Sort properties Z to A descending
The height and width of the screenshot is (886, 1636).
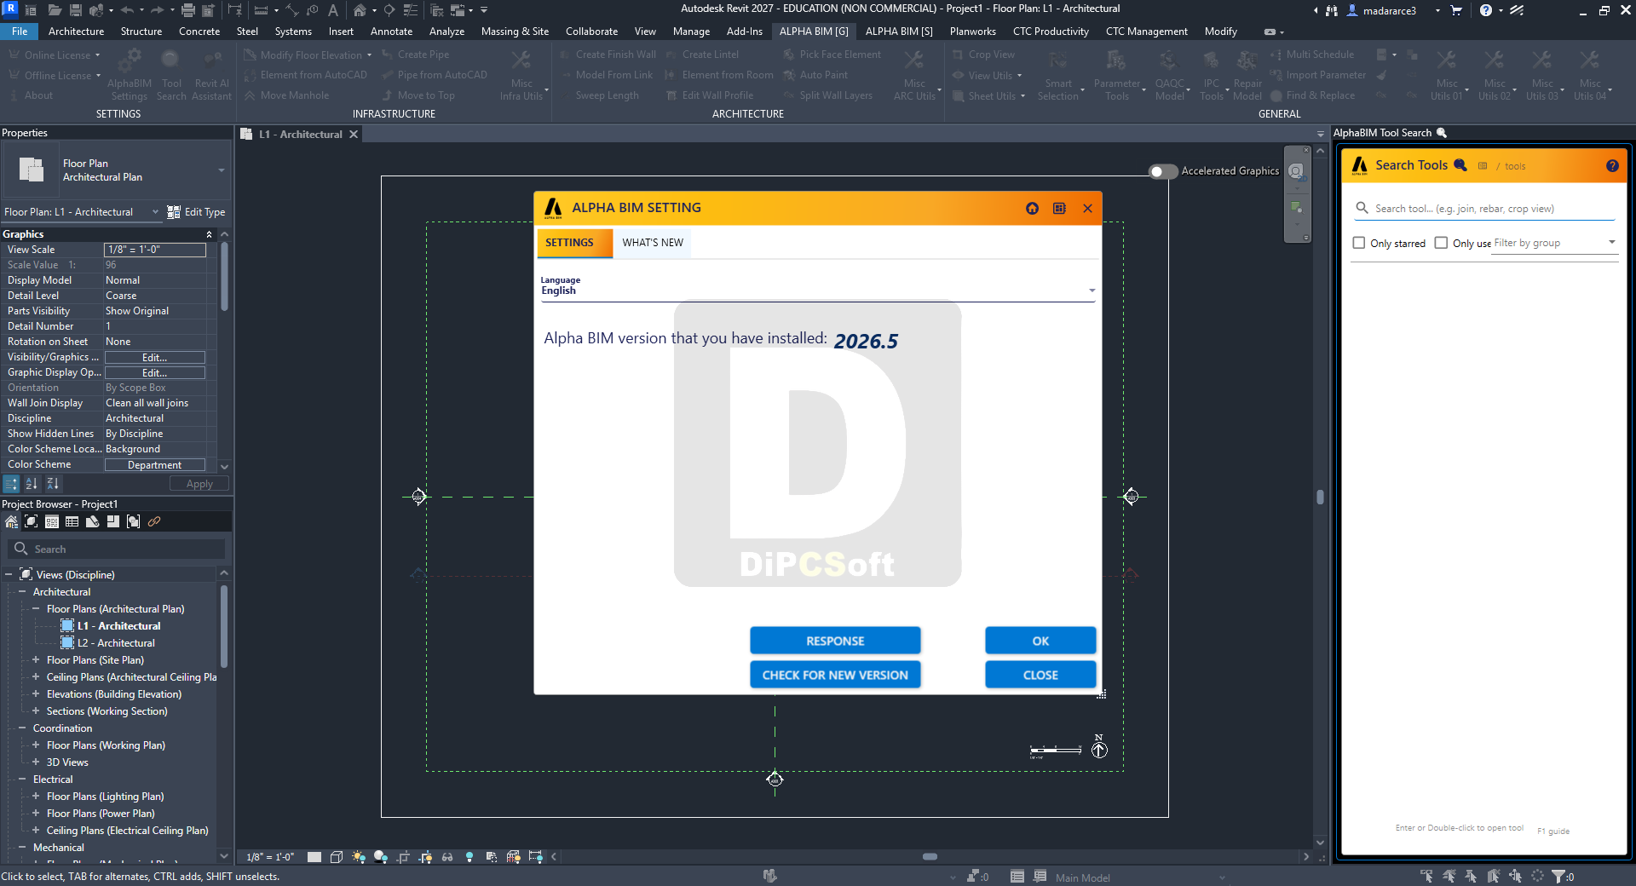(x=53, y=484)
